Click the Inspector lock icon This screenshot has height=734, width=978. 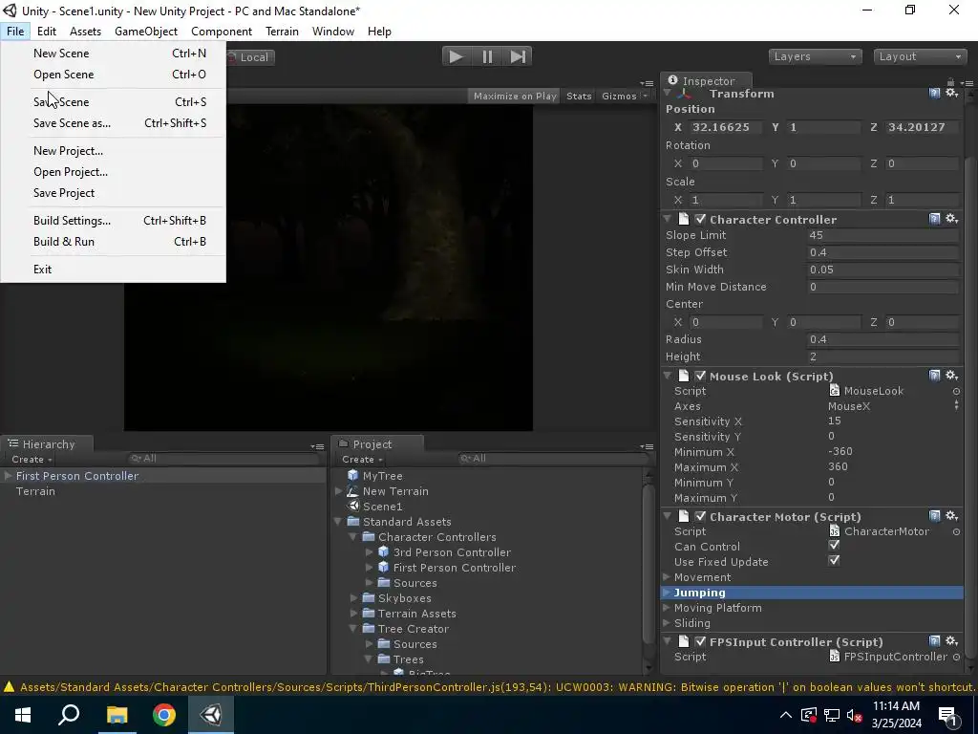coord(950,82)
